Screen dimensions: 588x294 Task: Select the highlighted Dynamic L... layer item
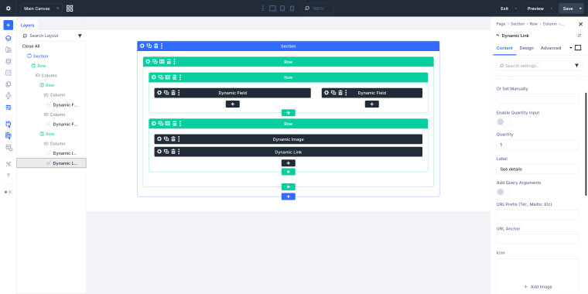tap(51, 163)
